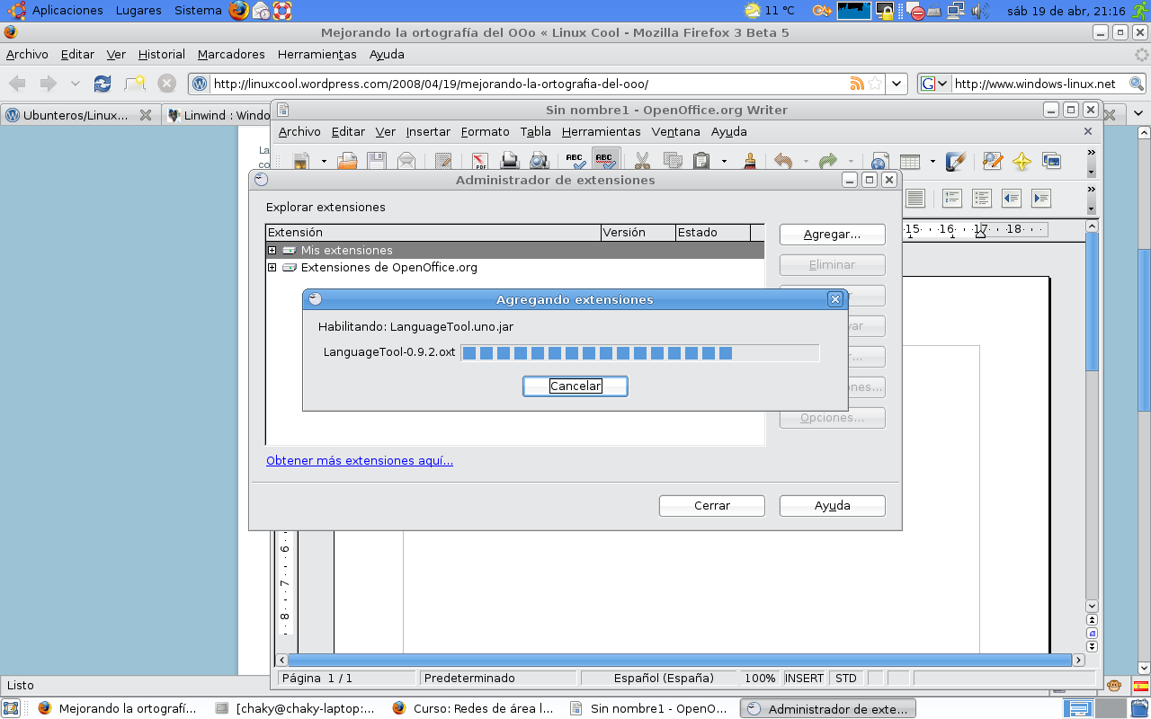Click the Ayuda button in extension manager
The image size is (1151, 719).
coord(832,506)
